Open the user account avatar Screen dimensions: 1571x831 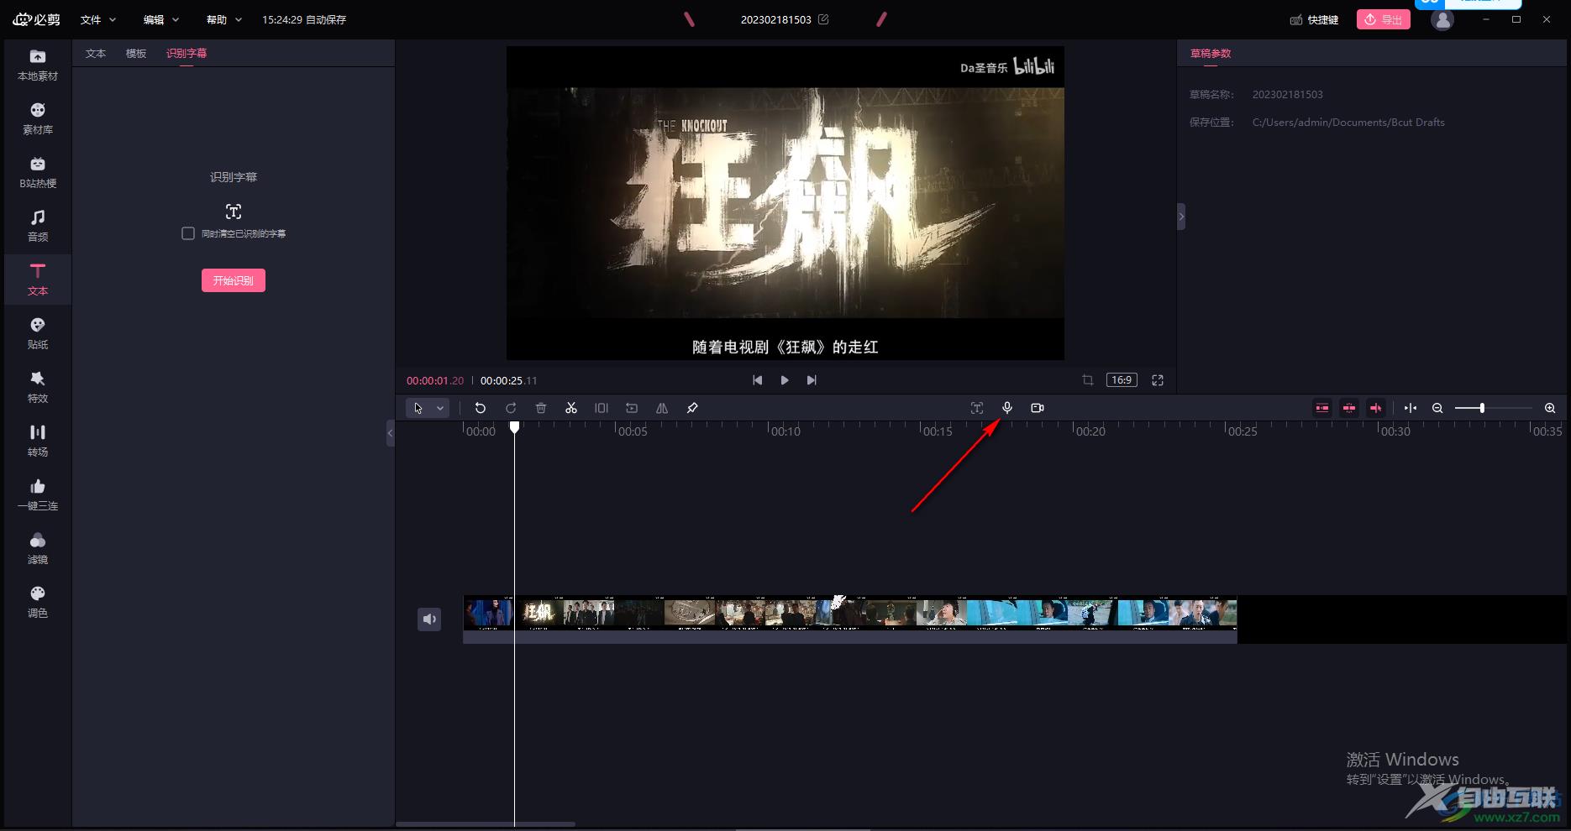[1442, 19]
